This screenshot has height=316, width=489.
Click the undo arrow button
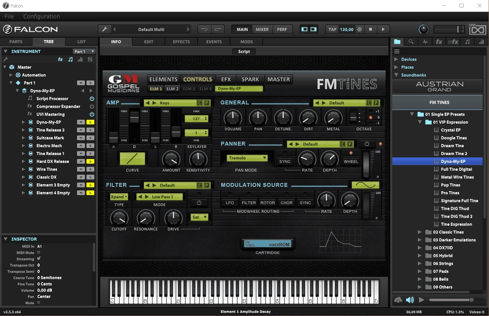(x=204, y=29)
